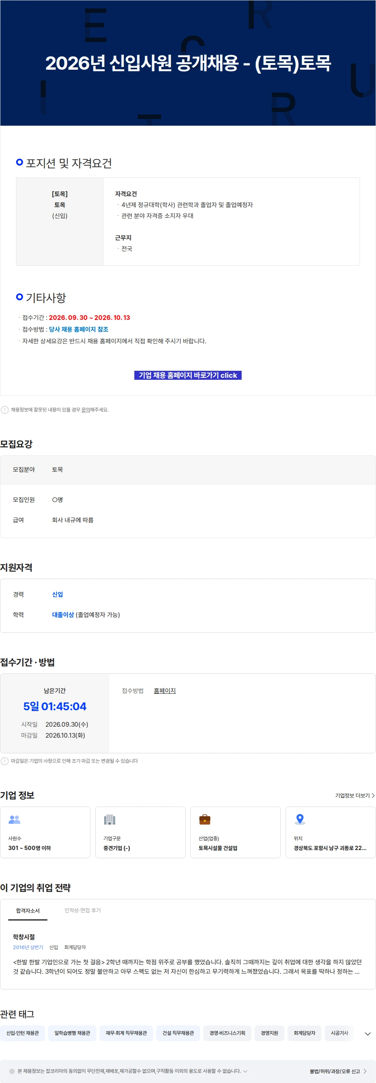This screenshot has width=376, height=1083.
Task: Click the 산업(업종) 토목시설물 건설업 card
Action: pyautogui.click(x=235, y=832)
